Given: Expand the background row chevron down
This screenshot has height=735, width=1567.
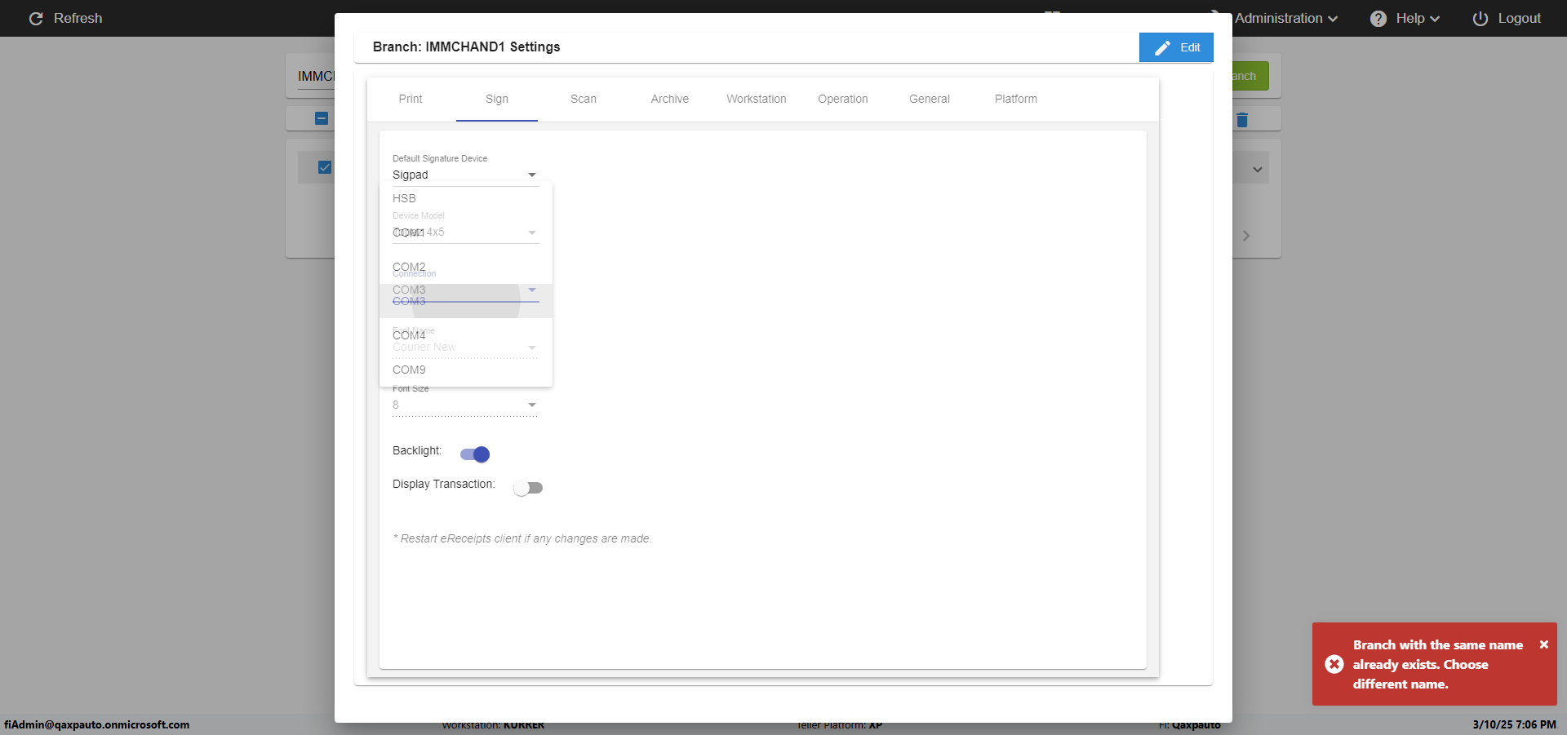Looking at the screenshot, I should [x=1258, y=170].
